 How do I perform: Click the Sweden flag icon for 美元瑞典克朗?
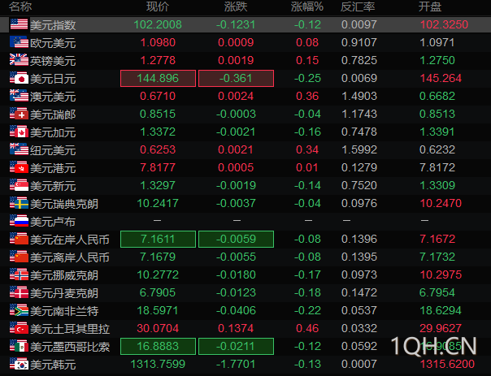coord(19,203)
